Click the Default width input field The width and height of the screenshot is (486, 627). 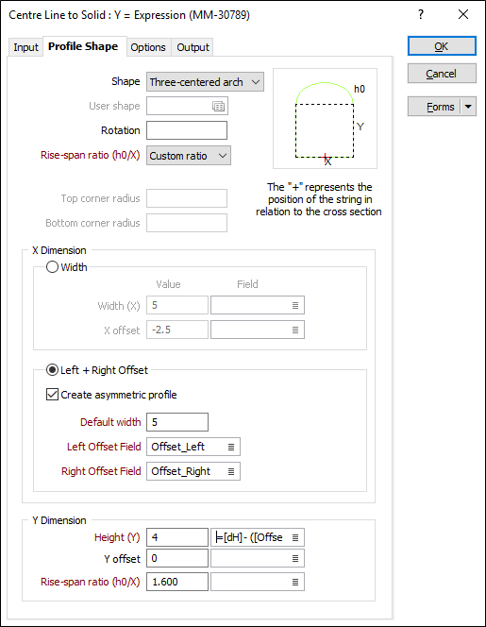tap(177, 422)
